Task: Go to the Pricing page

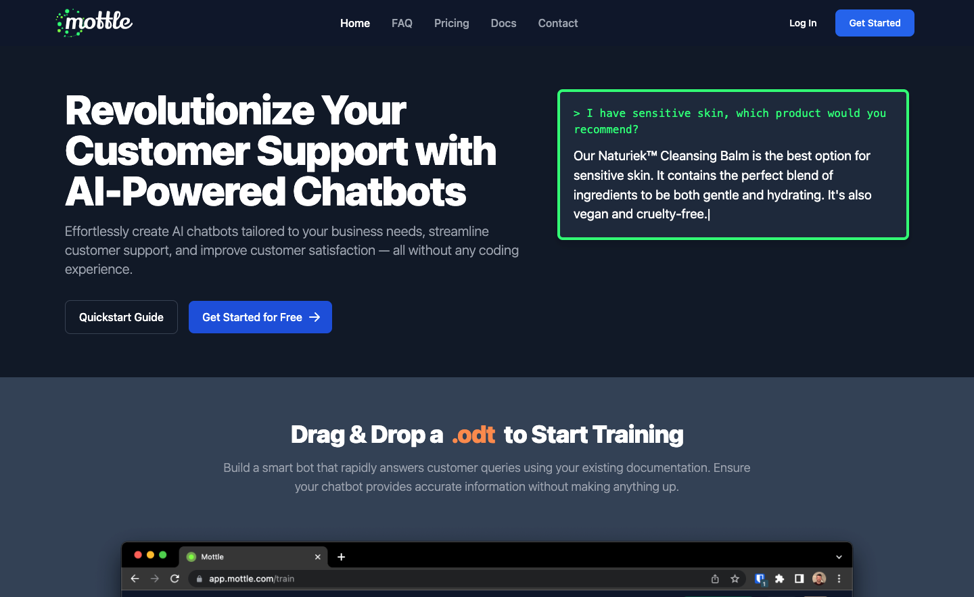Action: [451, 23]
